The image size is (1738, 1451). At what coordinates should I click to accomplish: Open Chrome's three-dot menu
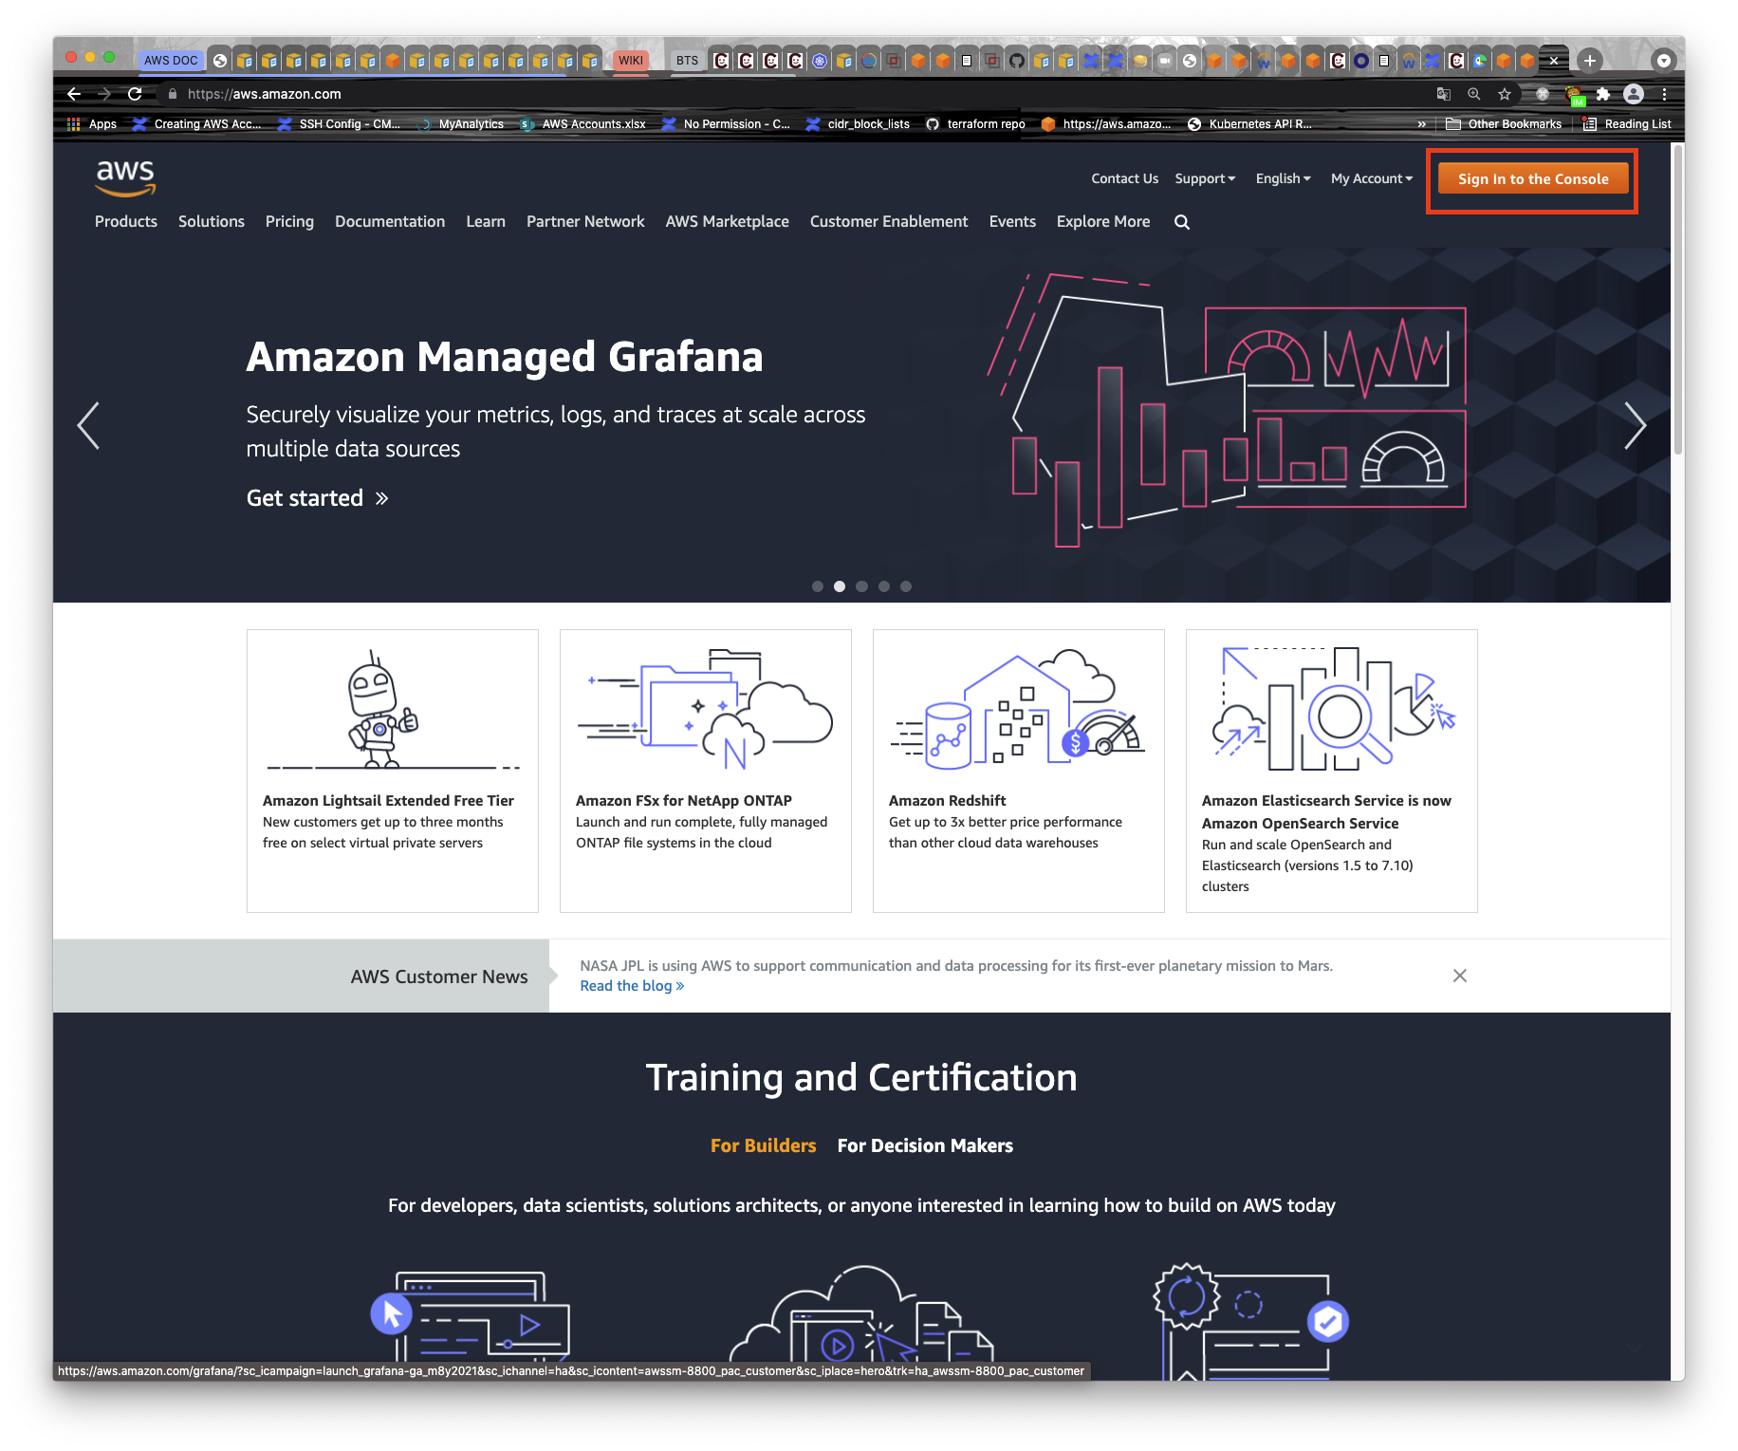tap(1664, 94)
